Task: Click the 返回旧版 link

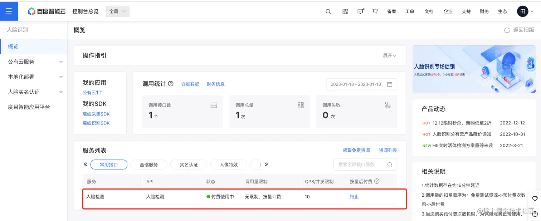Action: [524, 30]
